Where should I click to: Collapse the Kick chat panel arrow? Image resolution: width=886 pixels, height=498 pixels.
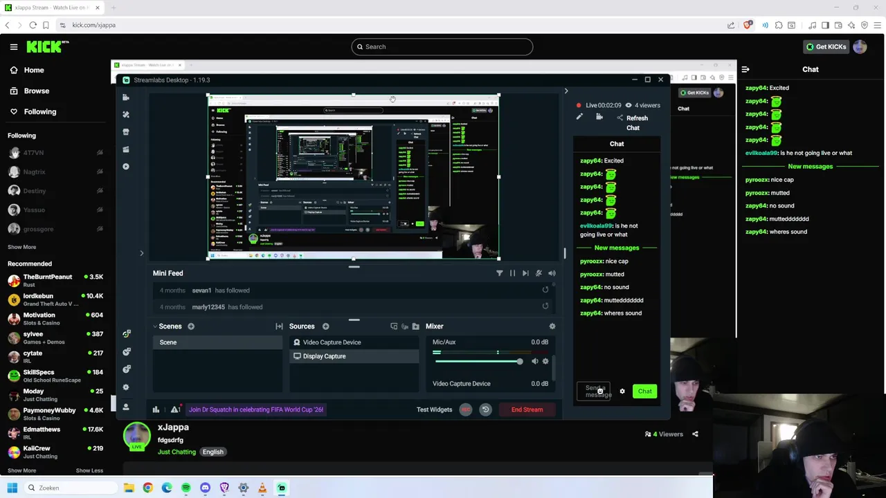click(x=745, y=69)
